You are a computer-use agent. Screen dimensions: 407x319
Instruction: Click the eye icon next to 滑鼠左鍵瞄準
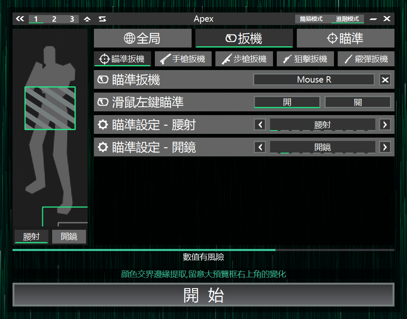102,102
